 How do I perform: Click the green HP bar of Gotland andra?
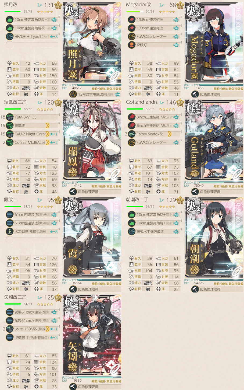click(135, 109)
